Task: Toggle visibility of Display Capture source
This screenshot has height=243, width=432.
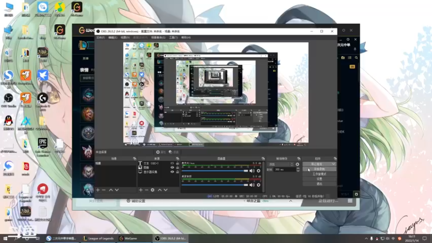Action: click(x=172, y=172)
